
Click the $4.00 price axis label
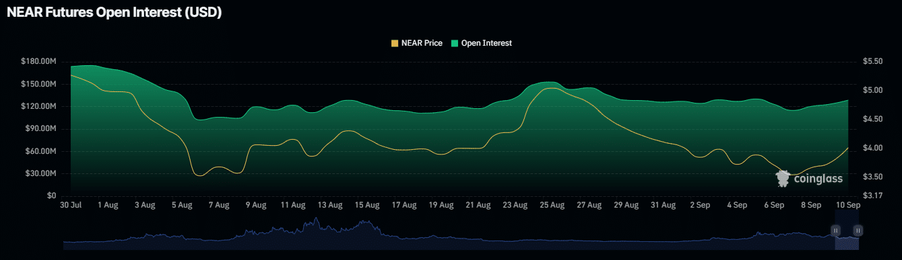pos(872,148)
